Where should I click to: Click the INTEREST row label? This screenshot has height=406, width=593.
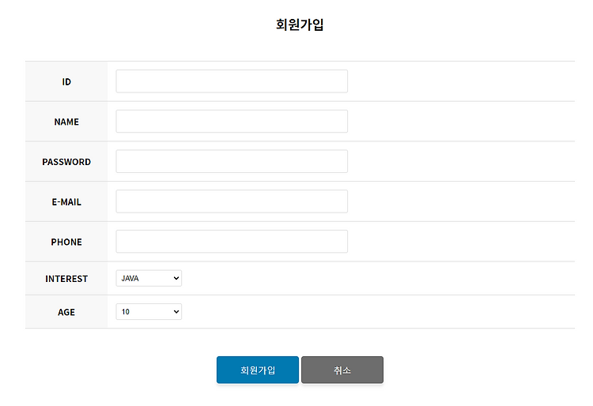(66, 279)
